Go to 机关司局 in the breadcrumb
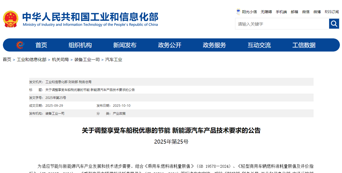The height and width of the screenshot is (173, 342). click(60, 60)
